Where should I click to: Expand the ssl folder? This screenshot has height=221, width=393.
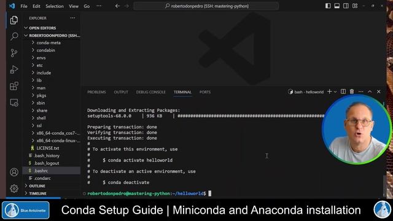[x=52, y=125]
